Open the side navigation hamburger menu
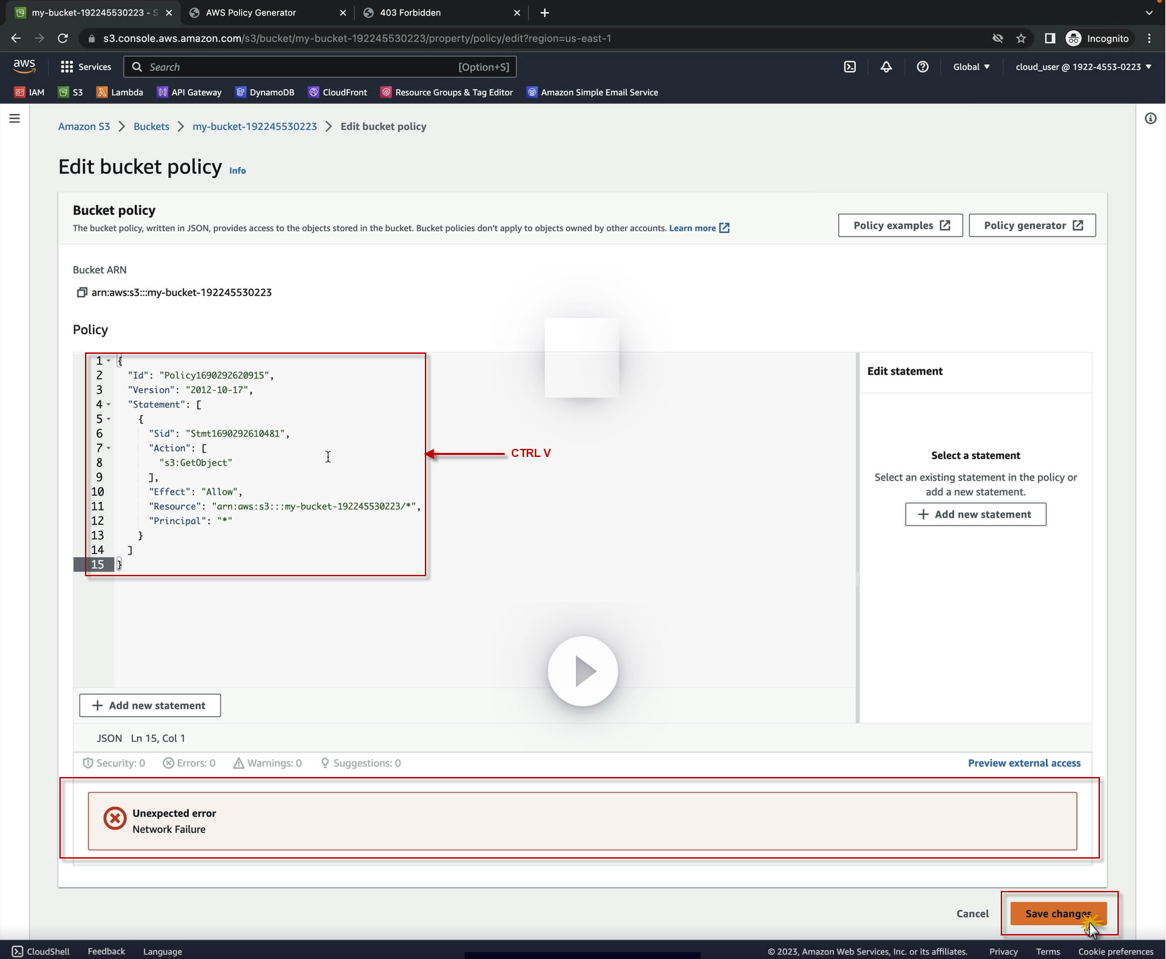The width and height of the screenshot is (1166, 959). [x=14, y=119]
